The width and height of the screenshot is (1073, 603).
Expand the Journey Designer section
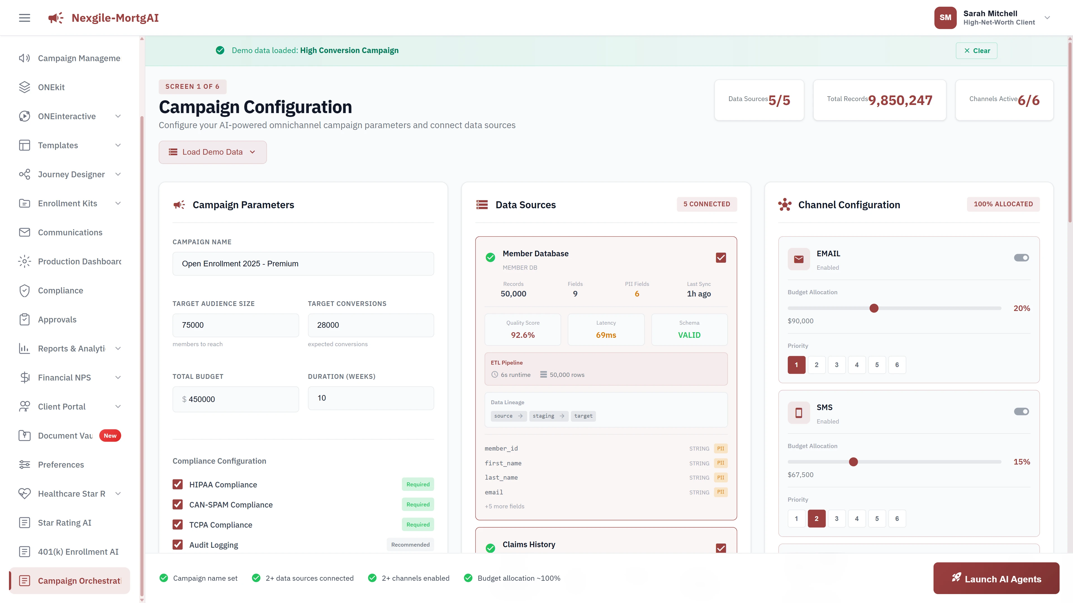pyautogui.click(x=118, y=174)
